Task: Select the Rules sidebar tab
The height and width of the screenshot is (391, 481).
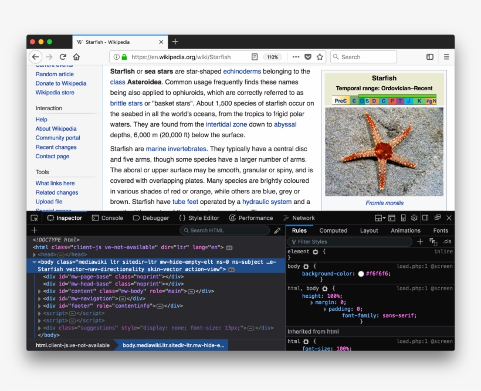Action: tap(299, 230)
